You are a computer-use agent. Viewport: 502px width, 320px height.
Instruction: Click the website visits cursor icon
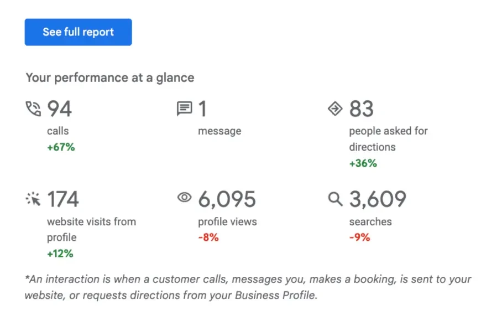point(34,199)
